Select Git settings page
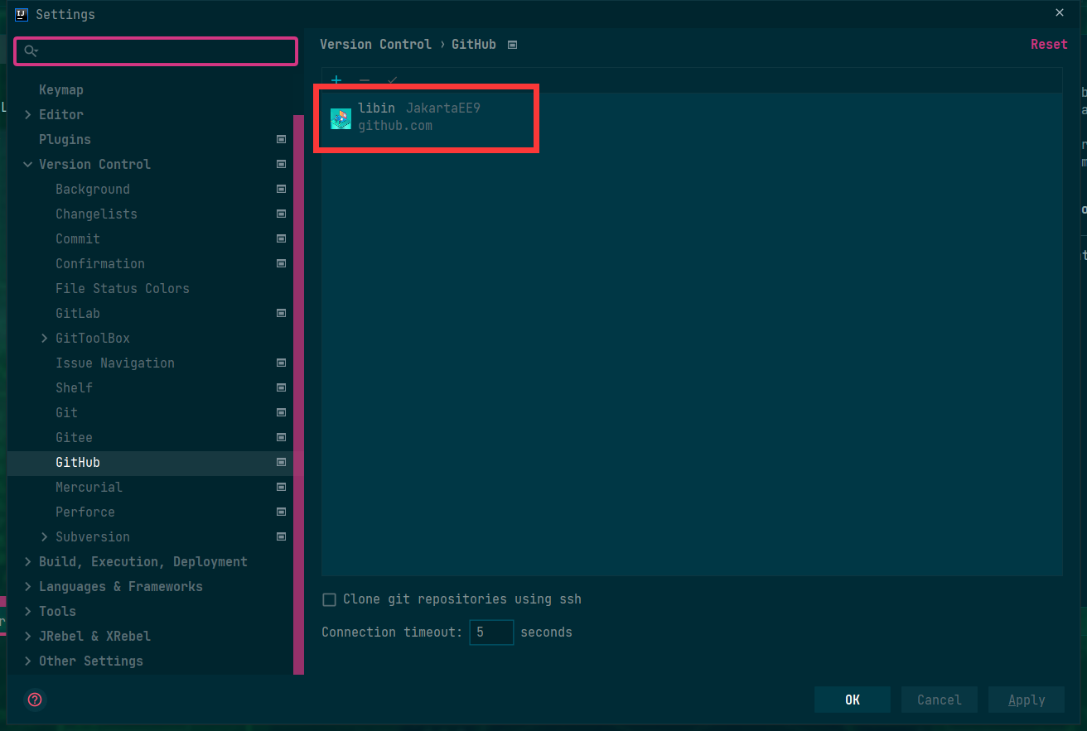 pos(66,412)
